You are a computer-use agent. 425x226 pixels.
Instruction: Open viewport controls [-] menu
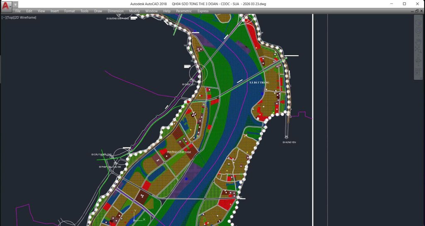pyautogui.click(x=4, y=17)
